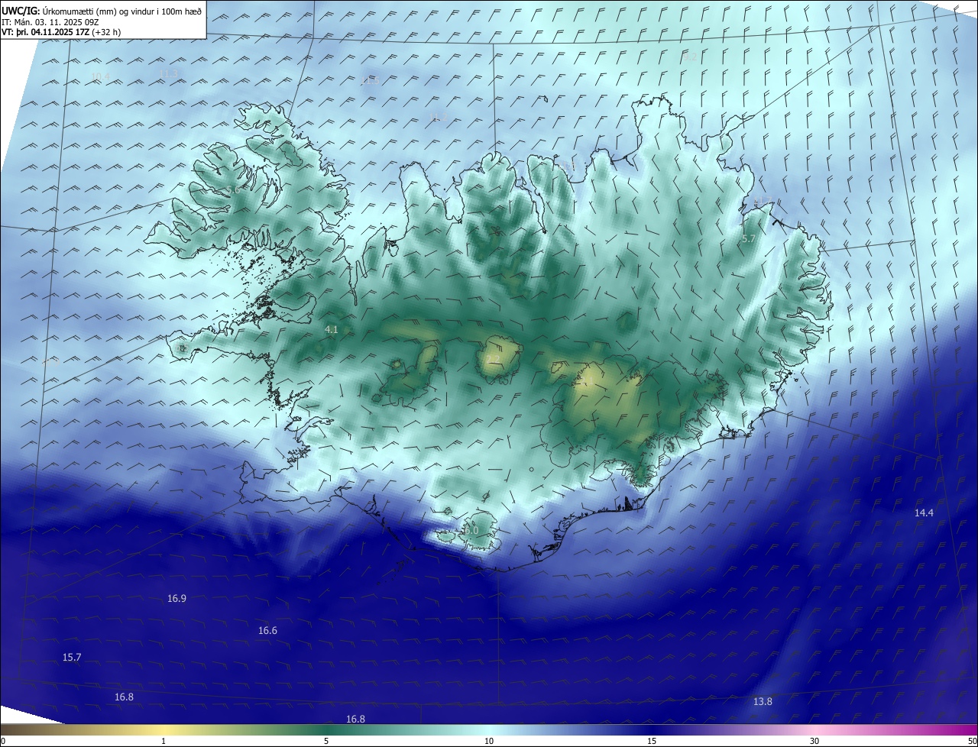Screen dimensions: 978x747
Task: Click the 2.2 value on the central glacier
Action: (493, 359)
